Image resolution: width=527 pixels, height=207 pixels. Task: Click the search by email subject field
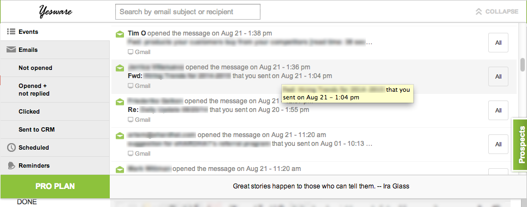click(188, 12)
